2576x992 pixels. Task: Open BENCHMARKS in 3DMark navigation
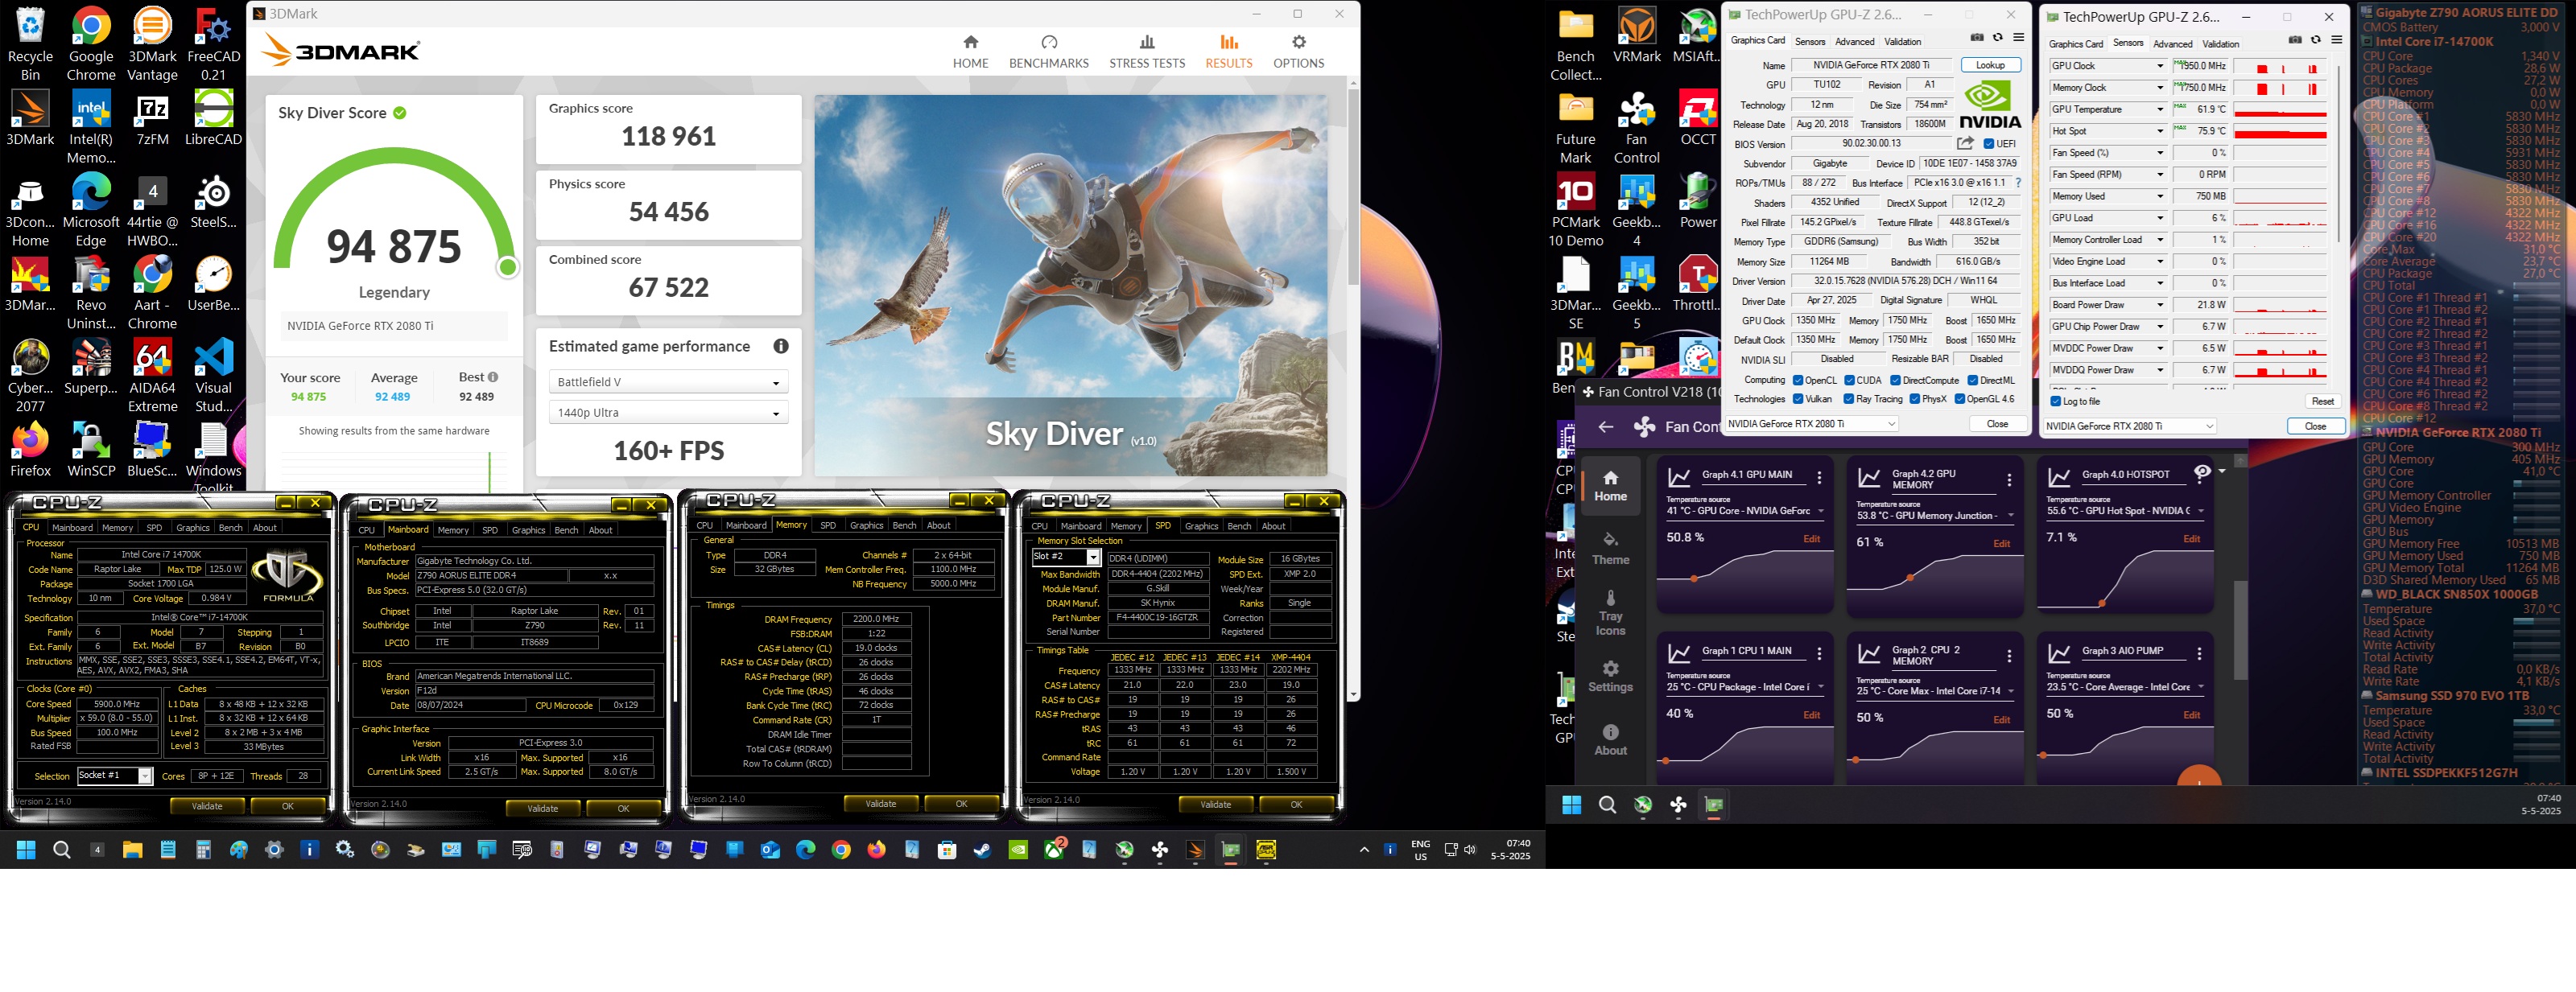1048,51
